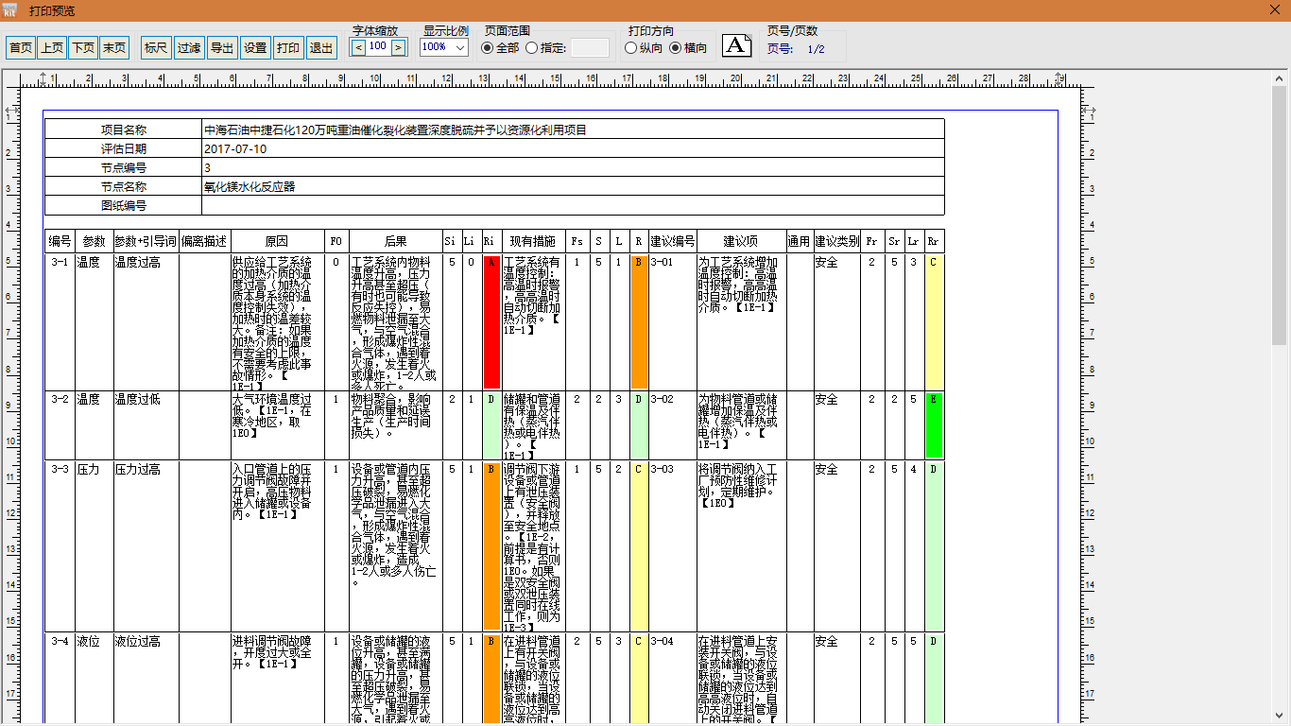This screenshot has width=1291, height=726.
Task: Click the red A risk cell in row 3-1
Action: tap(491, 320)
